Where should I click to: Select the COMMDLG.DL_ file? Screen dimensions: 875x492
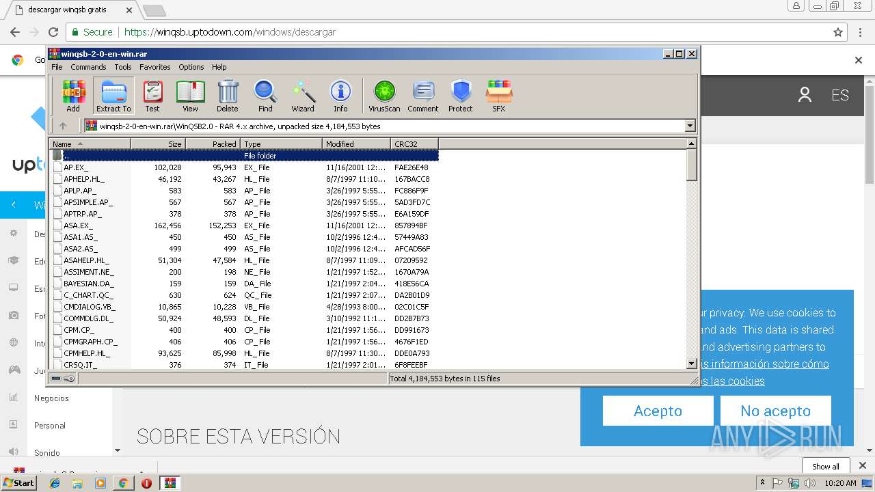pos(244,318)
